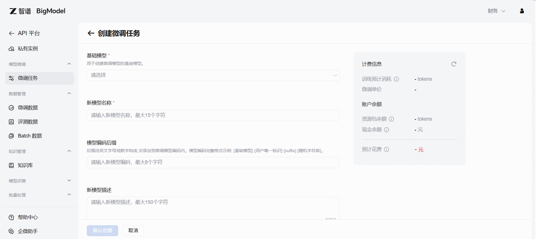Image resolution: width=536 pixels, height=239 pixels.
Task: Click the 取消 button
Action: 133,231
